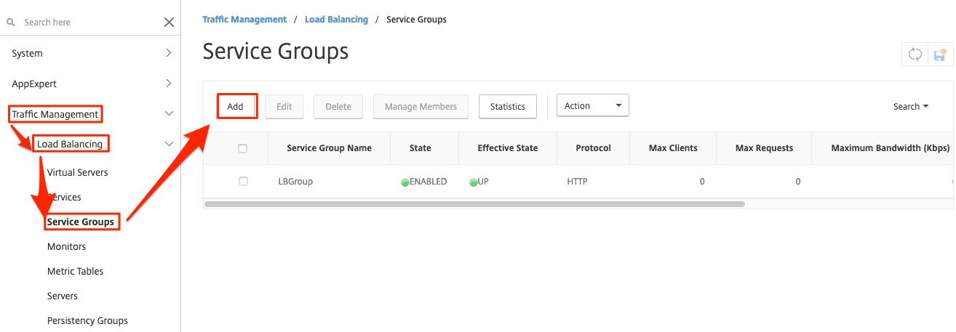Go to Load Balancing breadcrumb link

point(336,20)
